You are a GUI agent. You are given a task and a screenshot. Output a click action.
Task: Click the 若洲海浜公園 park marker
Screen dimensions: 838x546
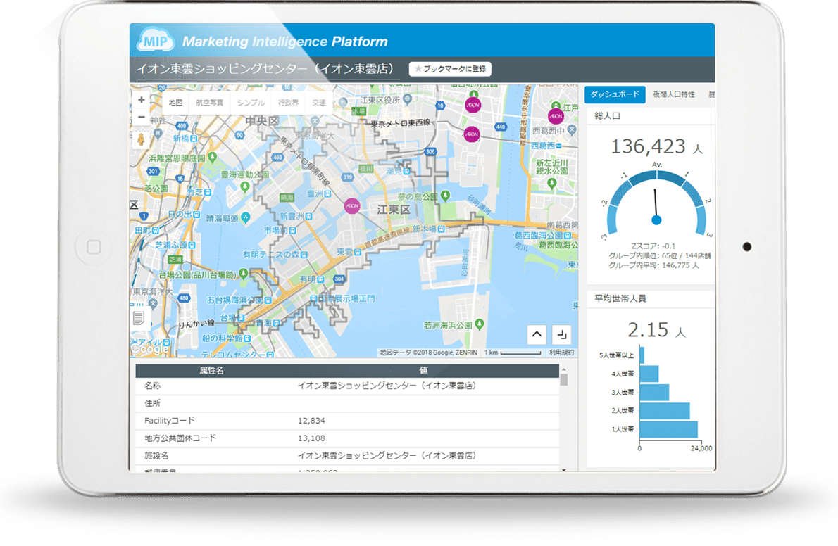(480, 324)
